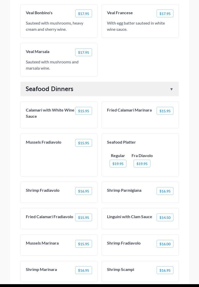Add Calamari with White Wine Sauce price

pos(83,111)
